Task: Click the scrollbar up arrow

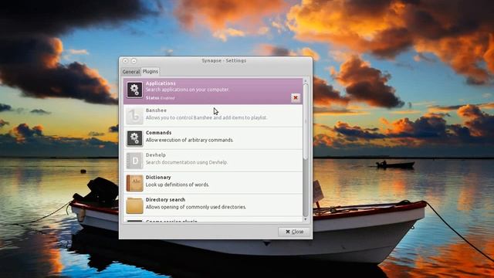Action: click(305, 81)
